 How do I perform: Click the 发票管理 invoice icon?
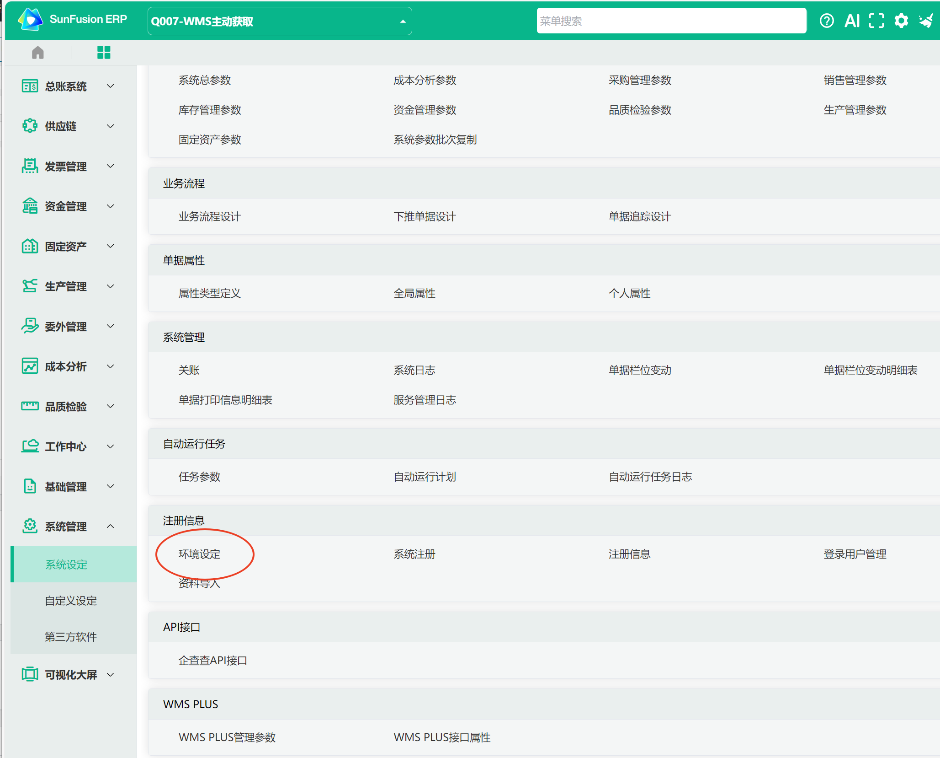point(30,166)
